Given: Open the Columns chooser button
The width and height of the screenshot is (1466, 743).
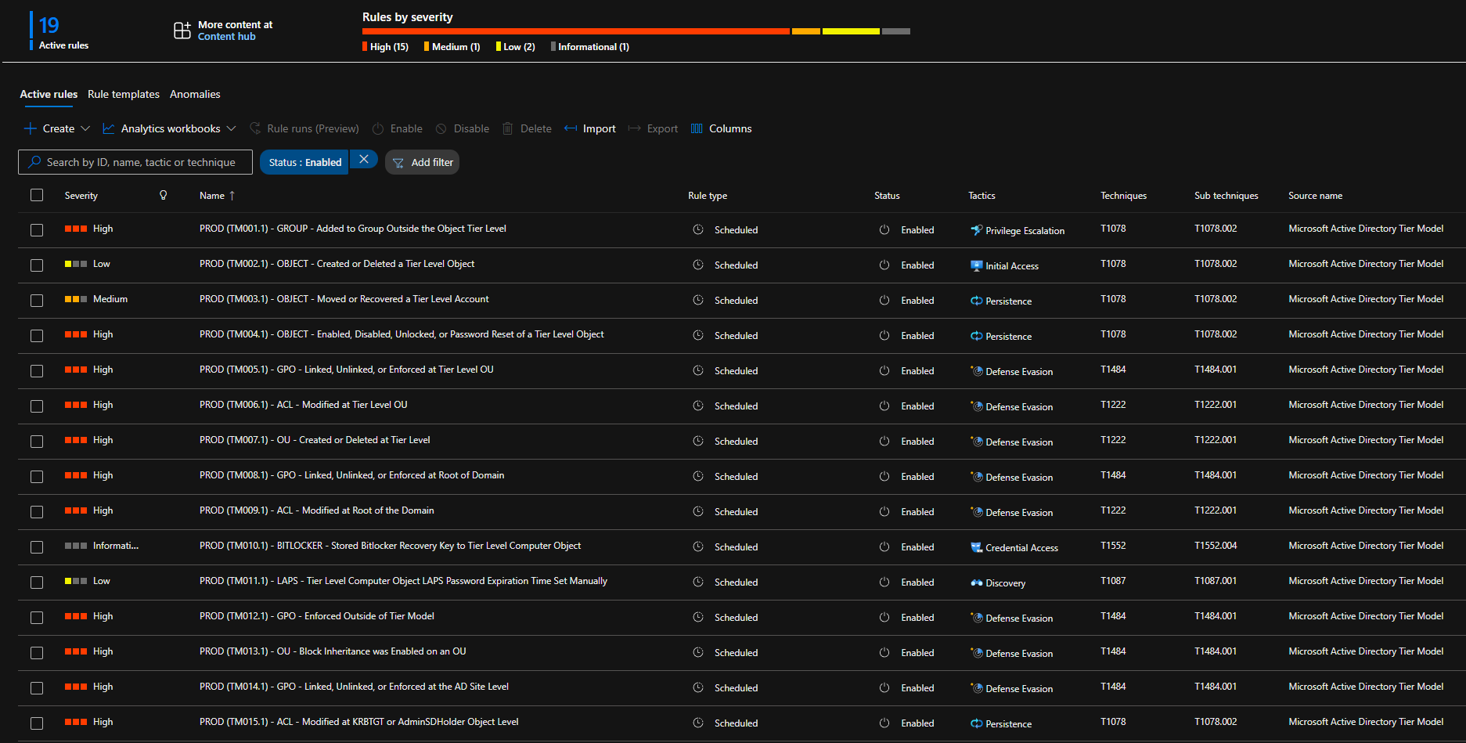Looking at the screenshot, I should (x=721, y=128).
